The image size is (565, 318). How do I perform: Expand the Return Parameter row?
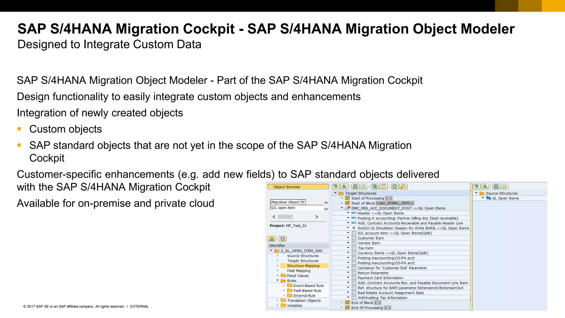point(348,273)
